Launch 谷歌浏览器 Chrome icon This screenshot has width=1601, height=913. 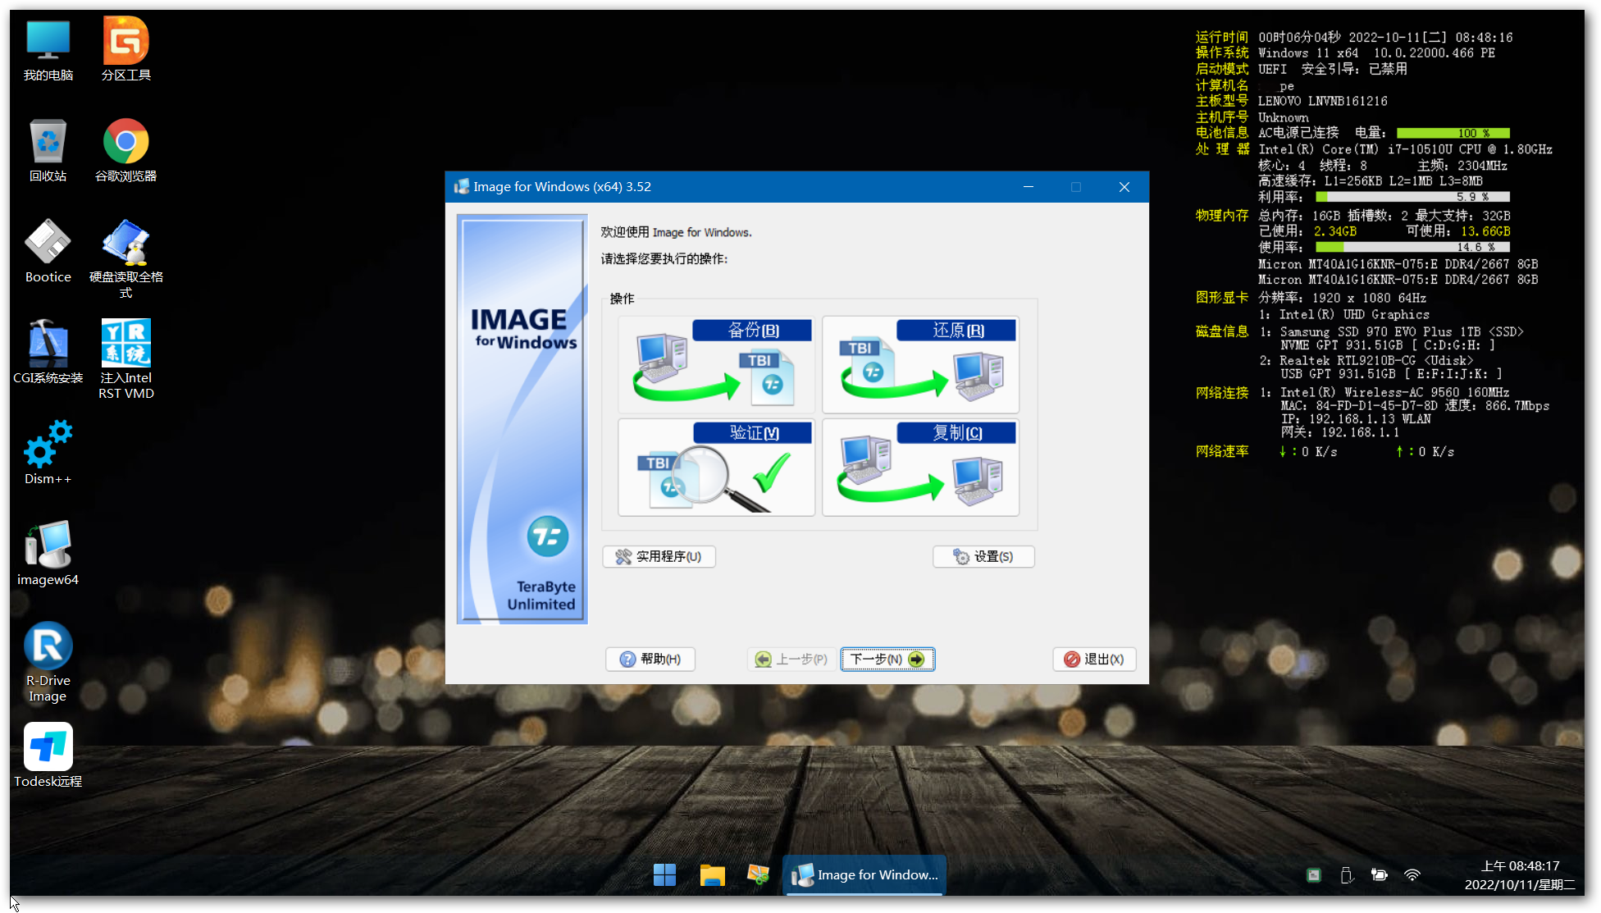click(126, 151)
